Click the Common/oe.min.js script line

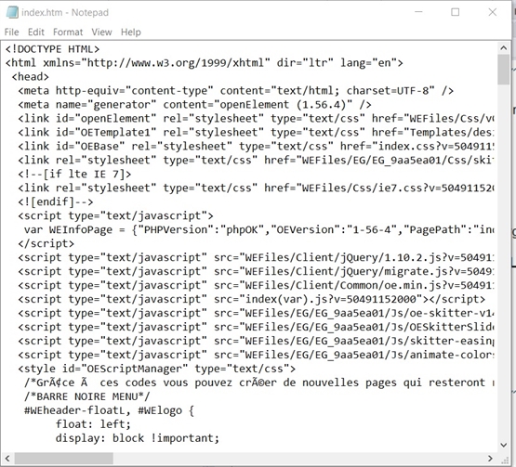click(256, 285)
